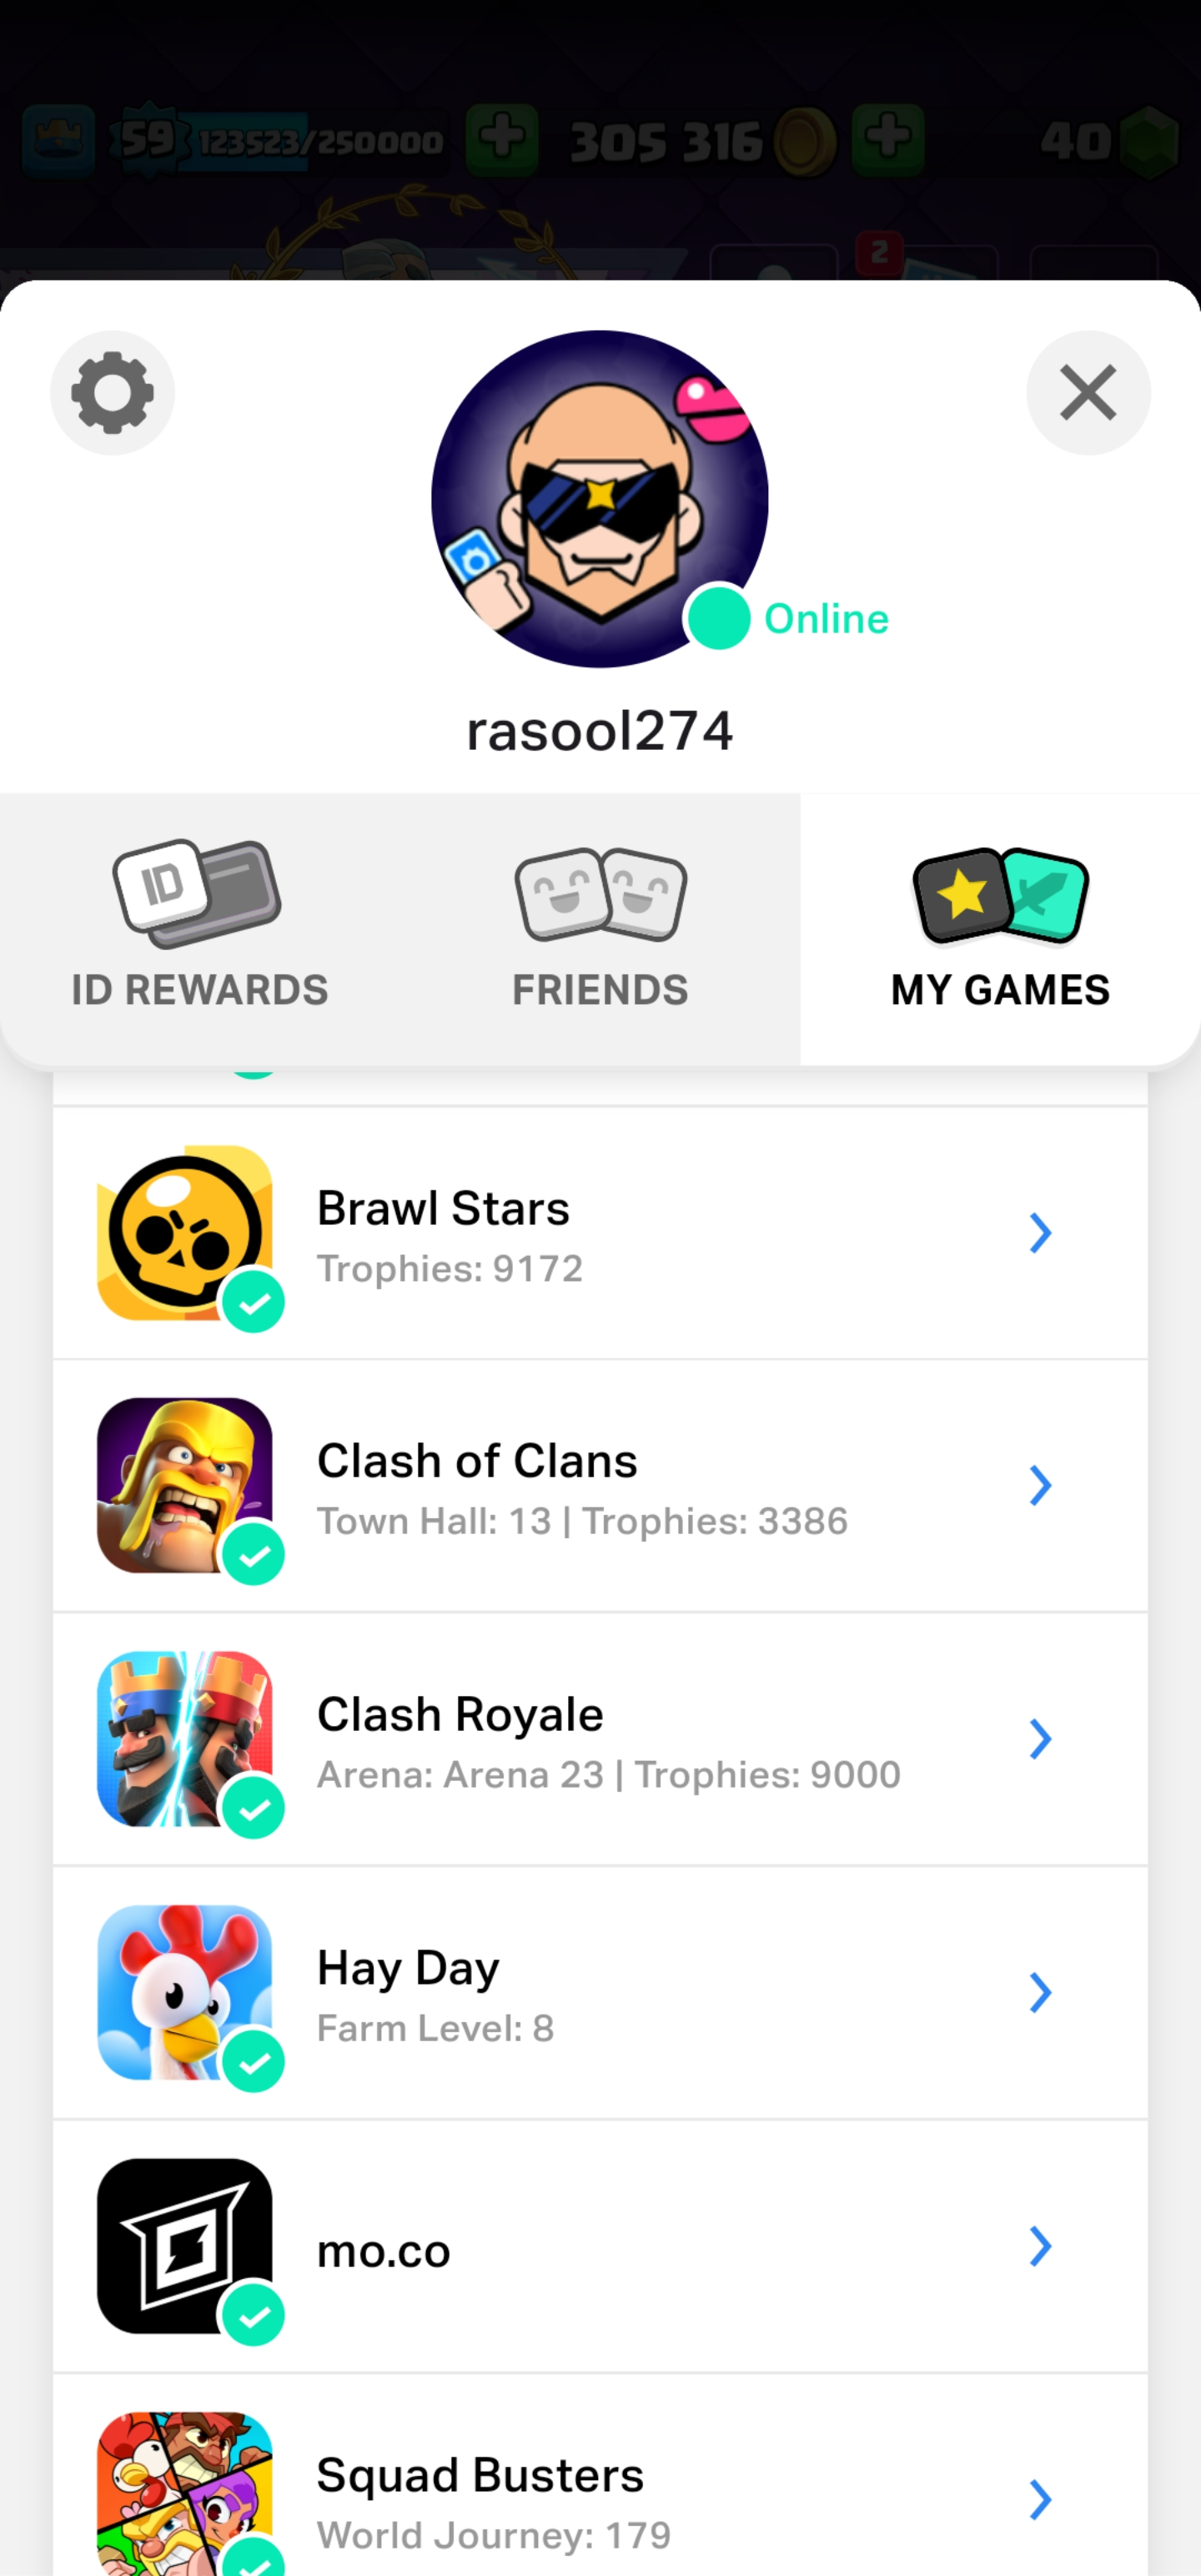Click the green check badge on mo.co

pyautogui.click(x=253, y=2315)
